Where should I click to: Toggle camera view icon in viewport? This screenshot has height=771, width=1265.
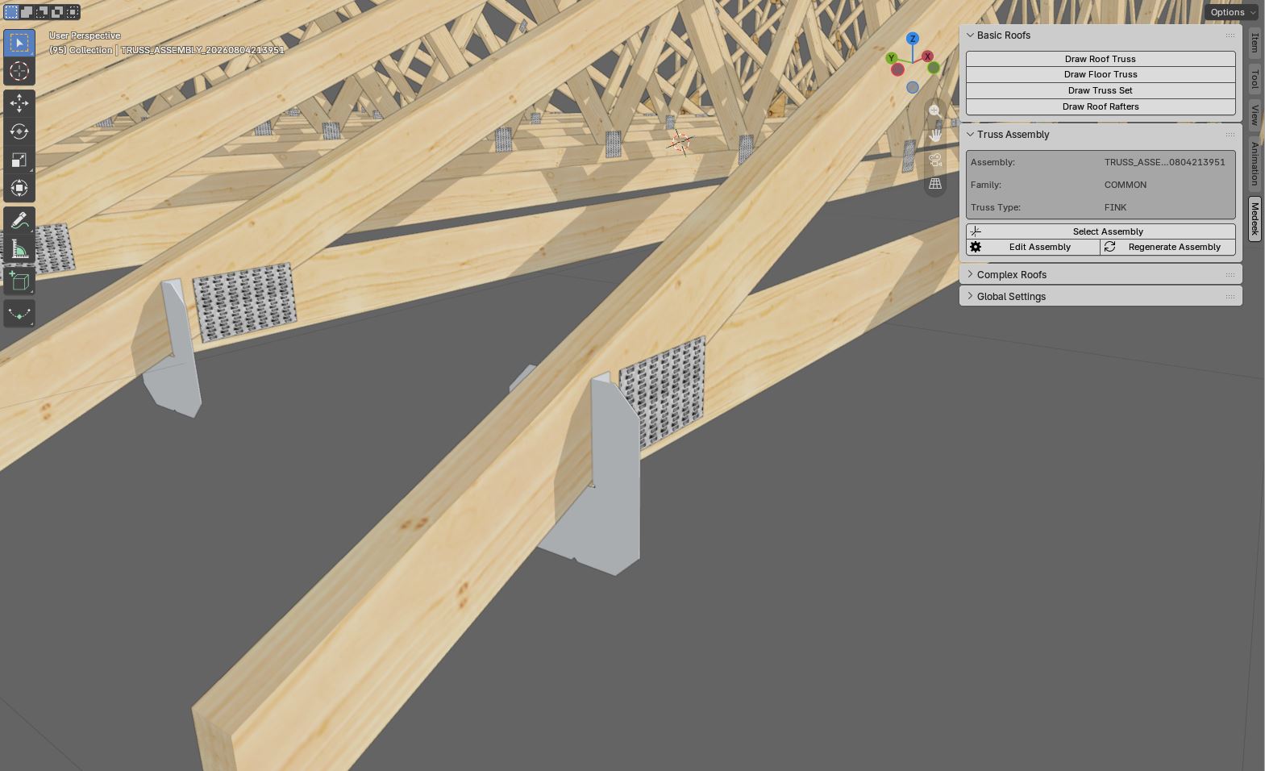point(935,160)
